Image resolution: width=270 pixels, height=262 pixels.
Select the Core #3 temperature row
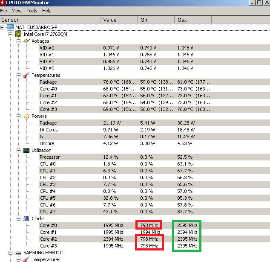pyautogui.click(x=155, y=109)
